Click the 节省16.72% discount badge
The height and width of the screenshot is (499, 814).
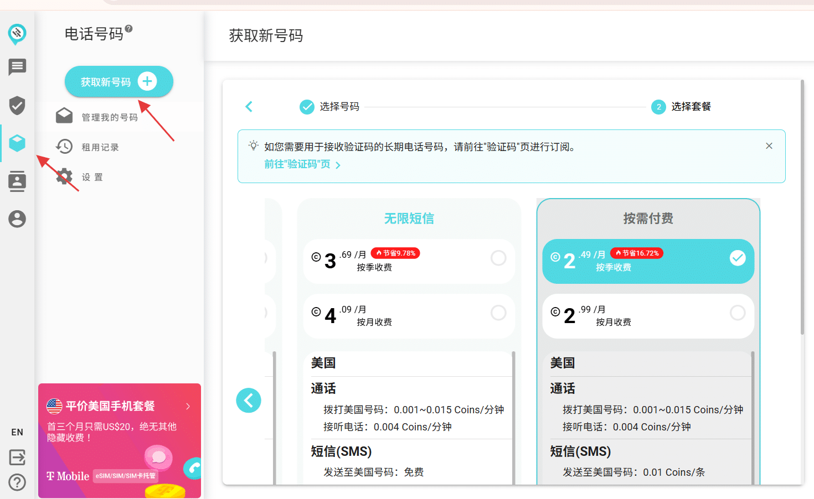(x=637, y=253)
